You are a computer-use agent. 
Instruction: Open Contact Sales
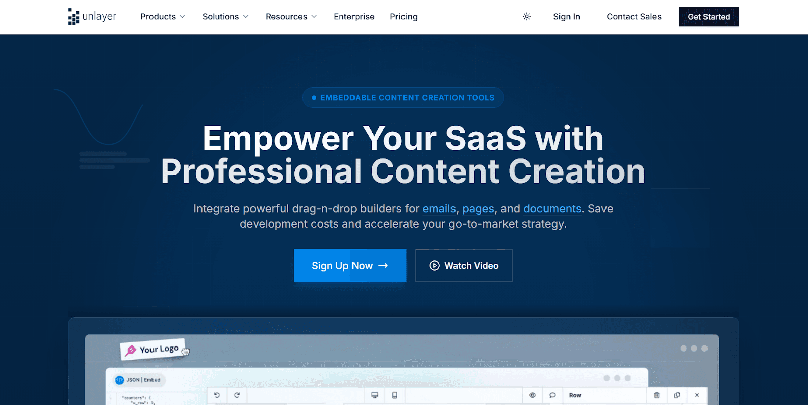pos(634,17)
